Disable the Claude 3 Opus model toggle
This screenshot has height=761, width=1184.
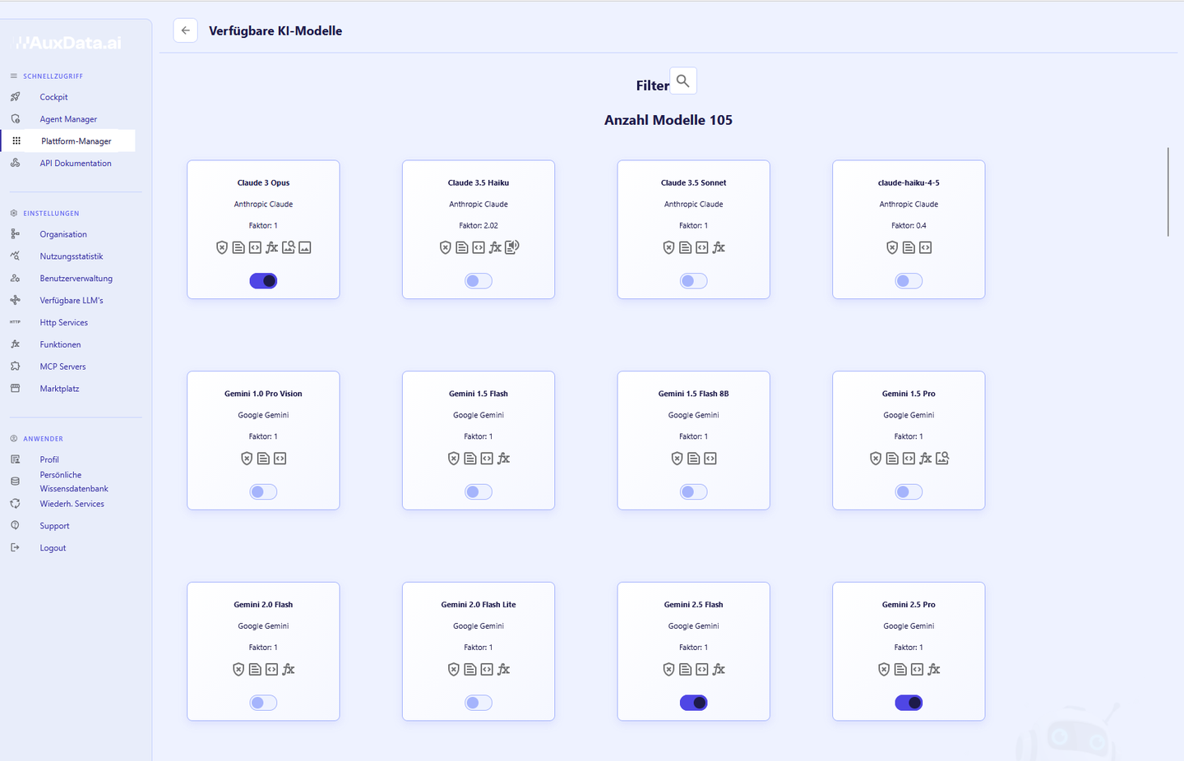263,281
